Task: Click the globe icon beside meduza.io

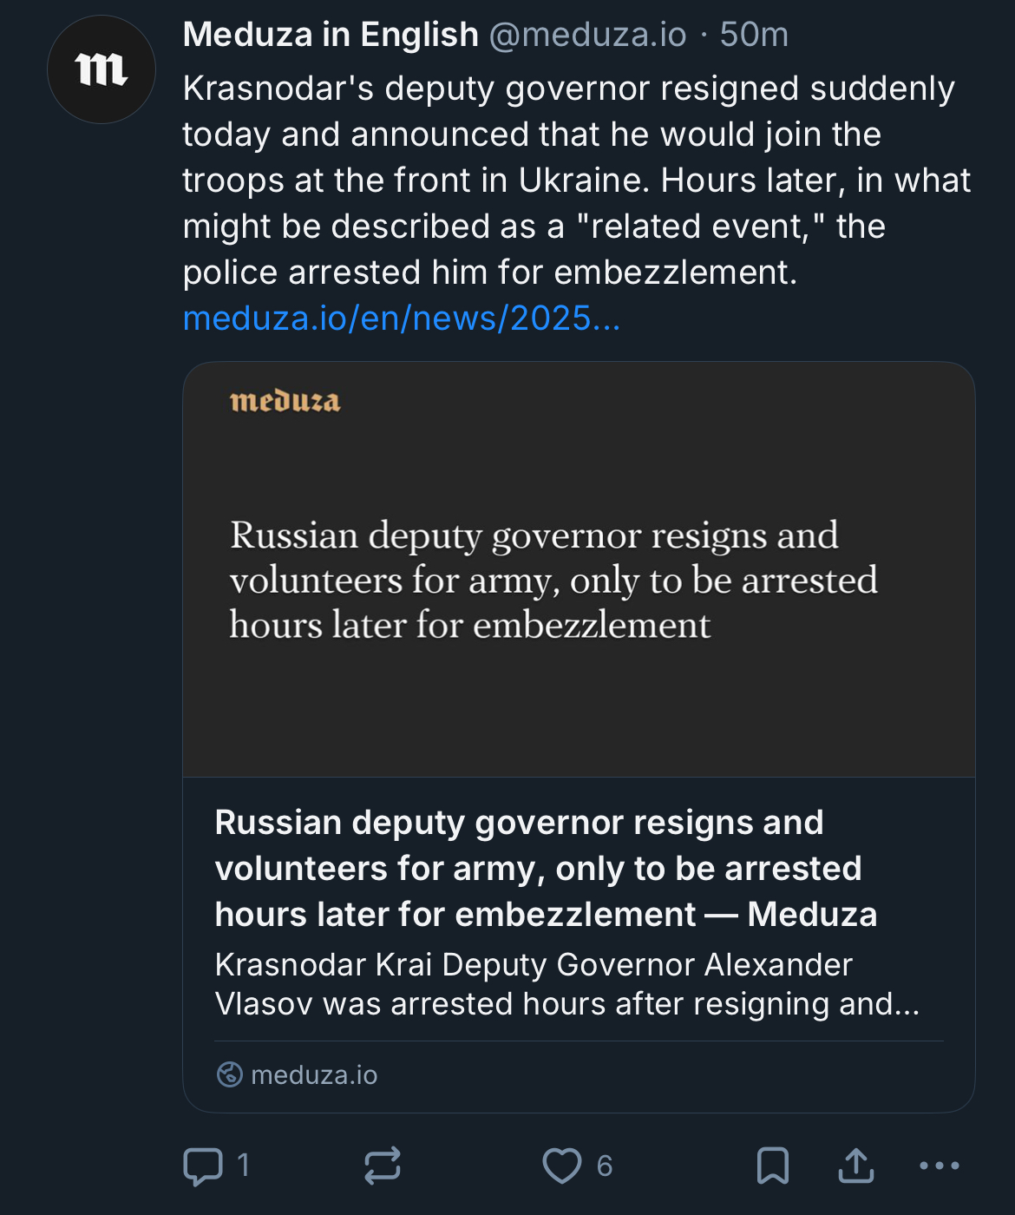Action: tap(230, 1074)
